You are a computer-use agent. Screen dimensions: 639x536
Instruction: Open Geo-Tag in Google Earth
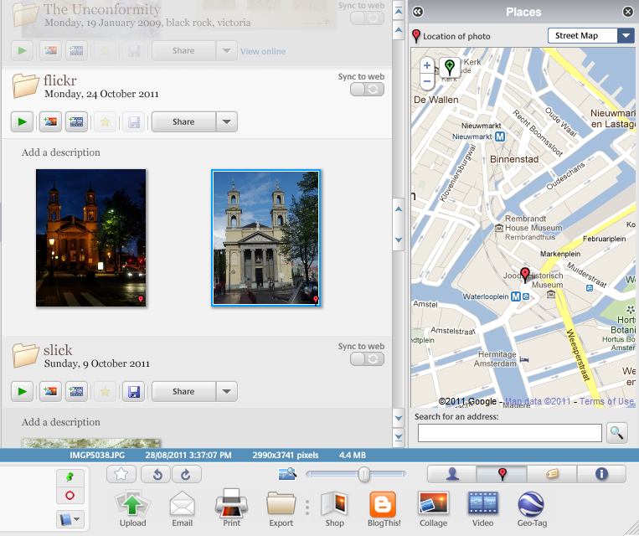pyautogui.click(x=532, y=504)
